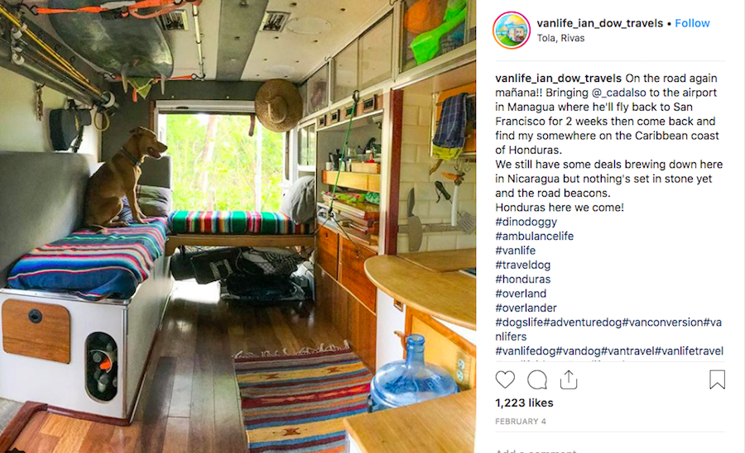Save post with bookmark icon
The height and width of the screenshot is (453, 745).
point(717,379)
